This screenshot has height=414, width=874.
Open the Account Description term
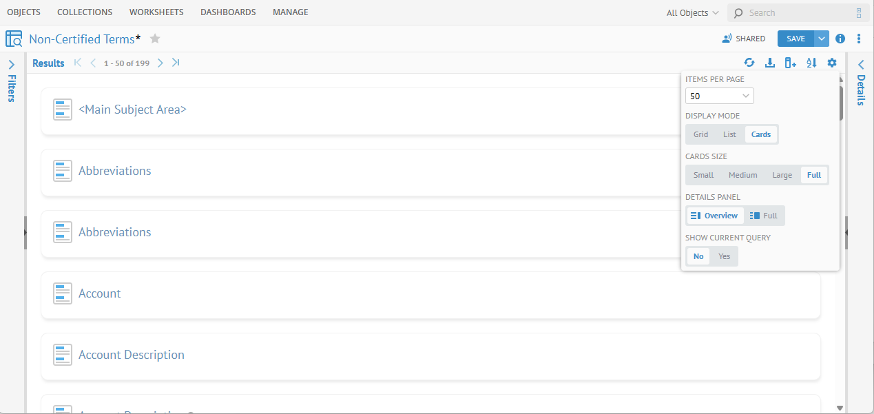click(132, 355)
